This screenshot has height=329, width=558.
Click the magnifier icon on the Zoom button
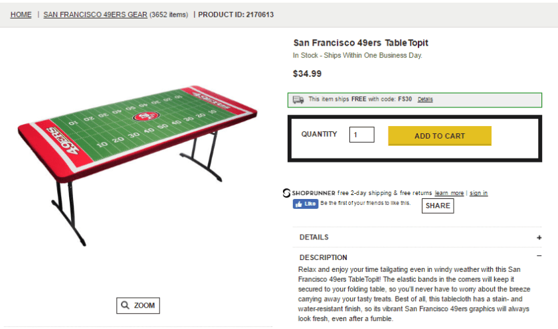tap(125, 306)
